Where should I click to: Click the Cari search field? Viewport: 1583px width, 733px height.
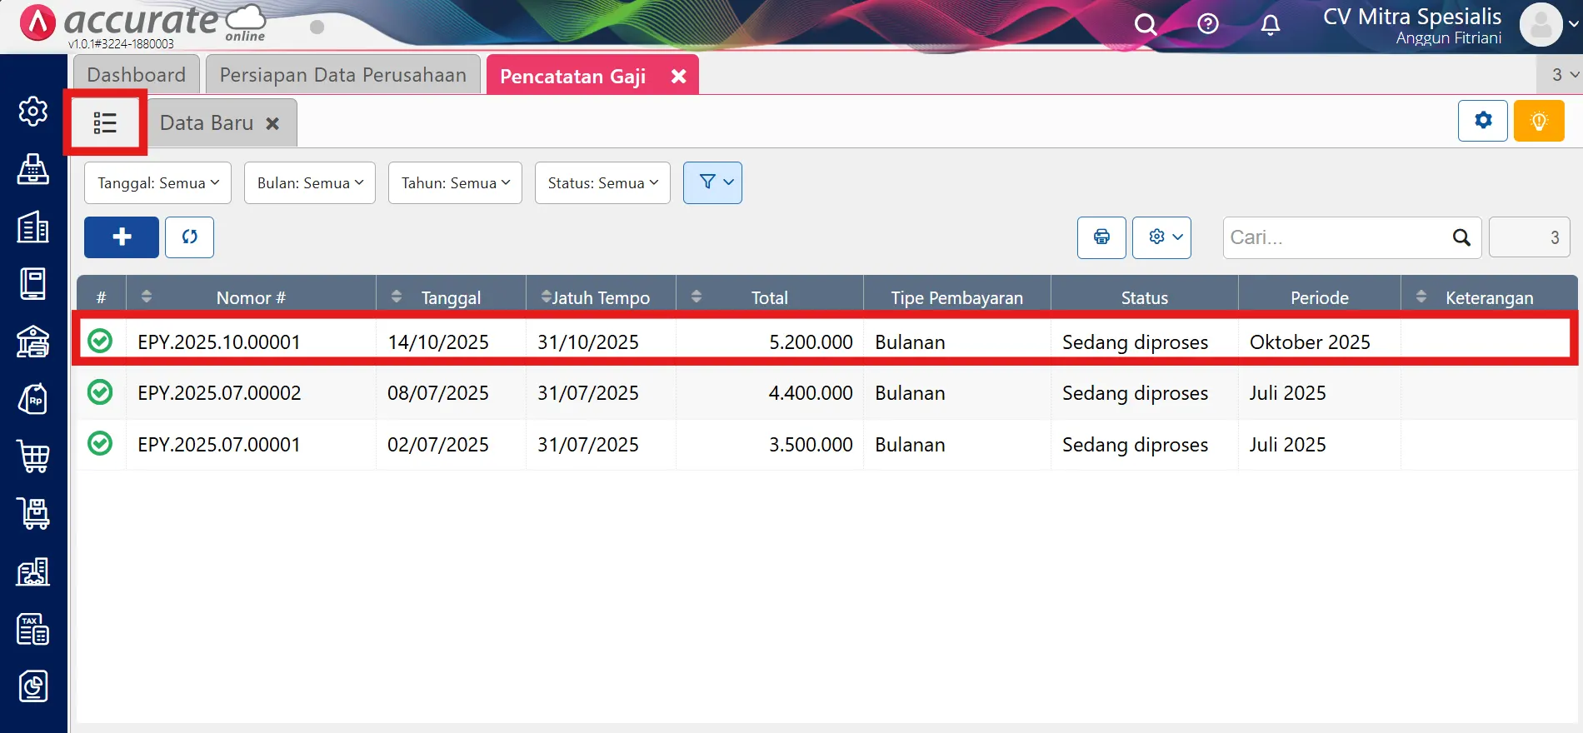pos(1337,237)
